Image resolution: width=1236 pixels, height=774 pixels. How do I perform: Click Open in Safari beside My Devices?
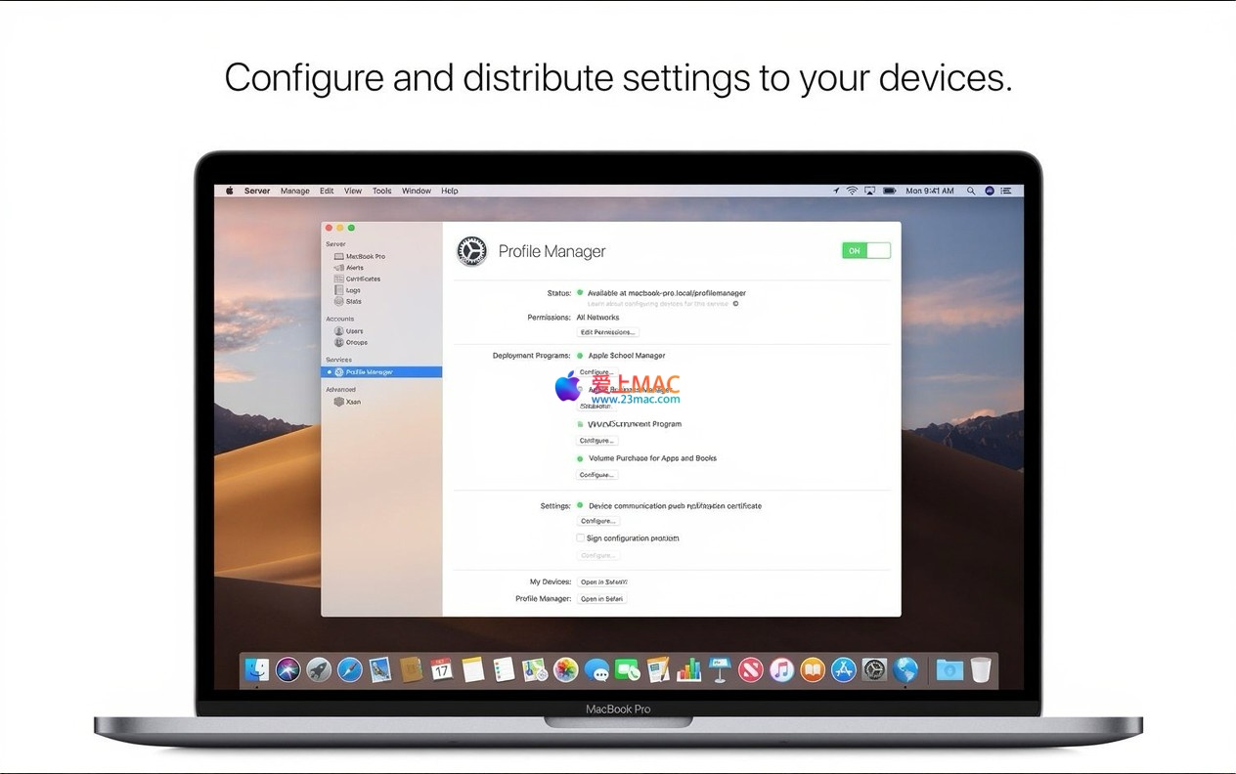tap(601, 581)
